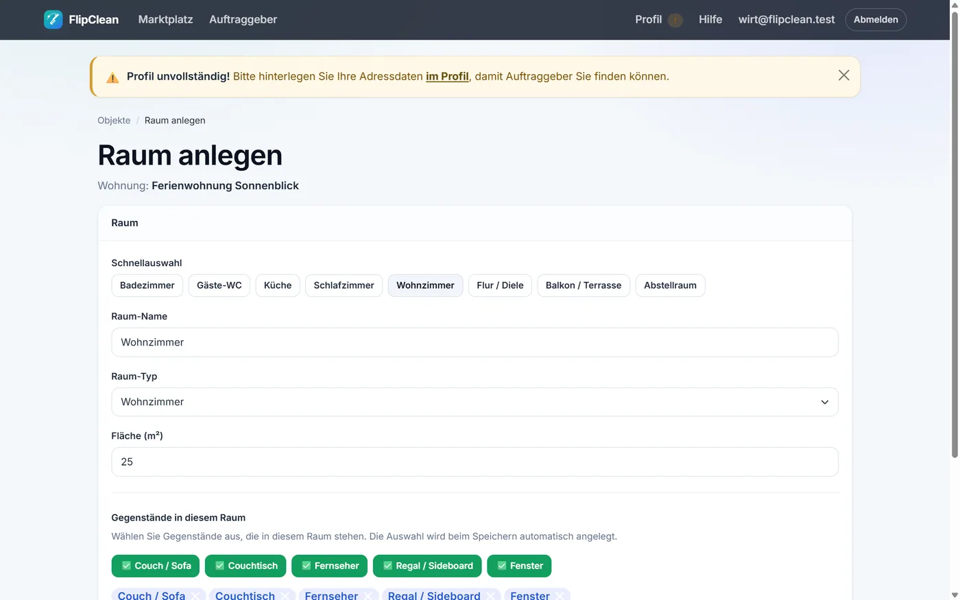Navigate to Objekte in the breadcrumb
This screenshot has width=960, height=600.
pos(114,121)
